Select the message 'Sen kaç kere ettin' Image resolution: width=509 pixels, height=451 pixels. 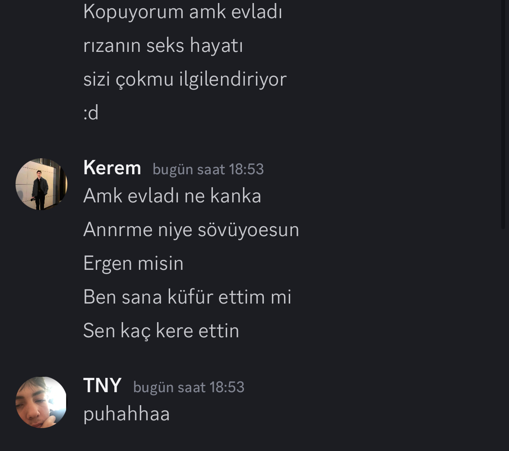tap(161, 331)
